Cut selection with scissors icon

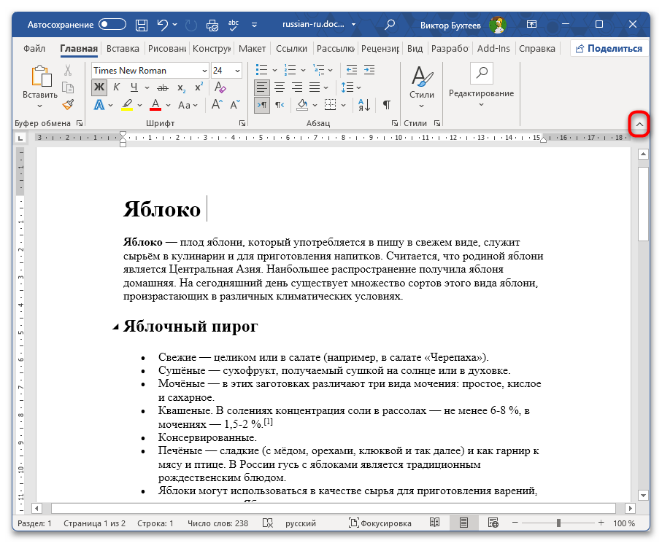pos(68,70)
